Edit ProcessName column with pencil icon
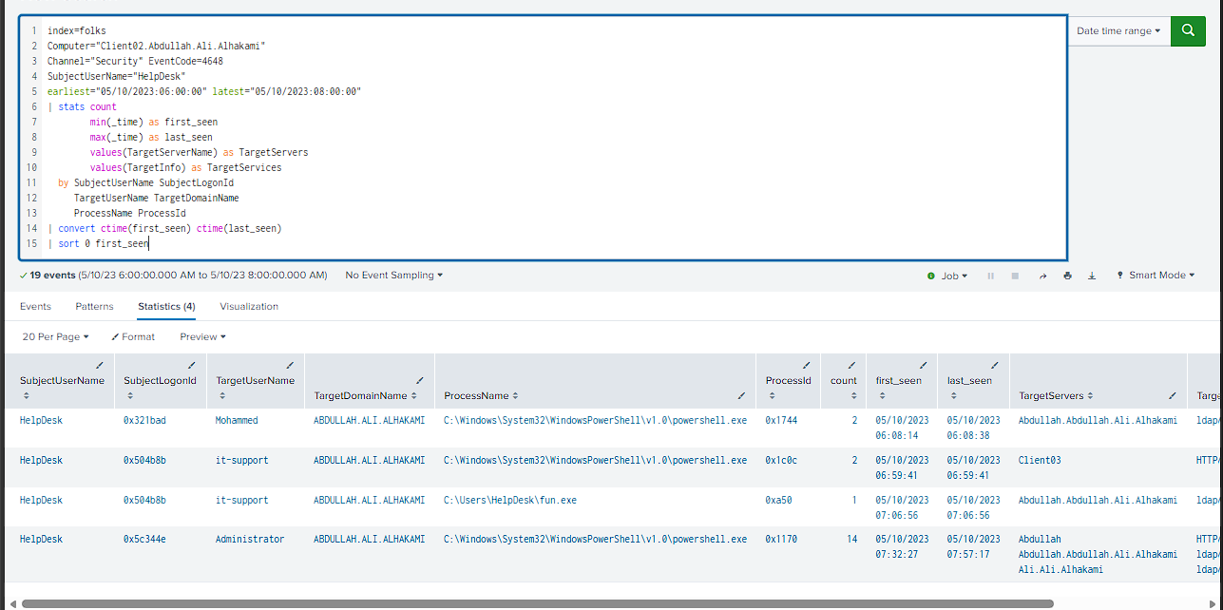 coord(741,395)
